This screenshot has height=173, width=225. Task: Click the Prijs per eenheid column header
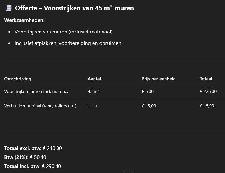pos(158,79)
